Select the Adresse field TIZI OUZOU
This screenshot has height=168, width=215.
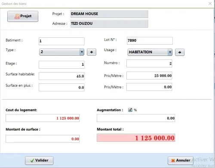click(109, 24)
